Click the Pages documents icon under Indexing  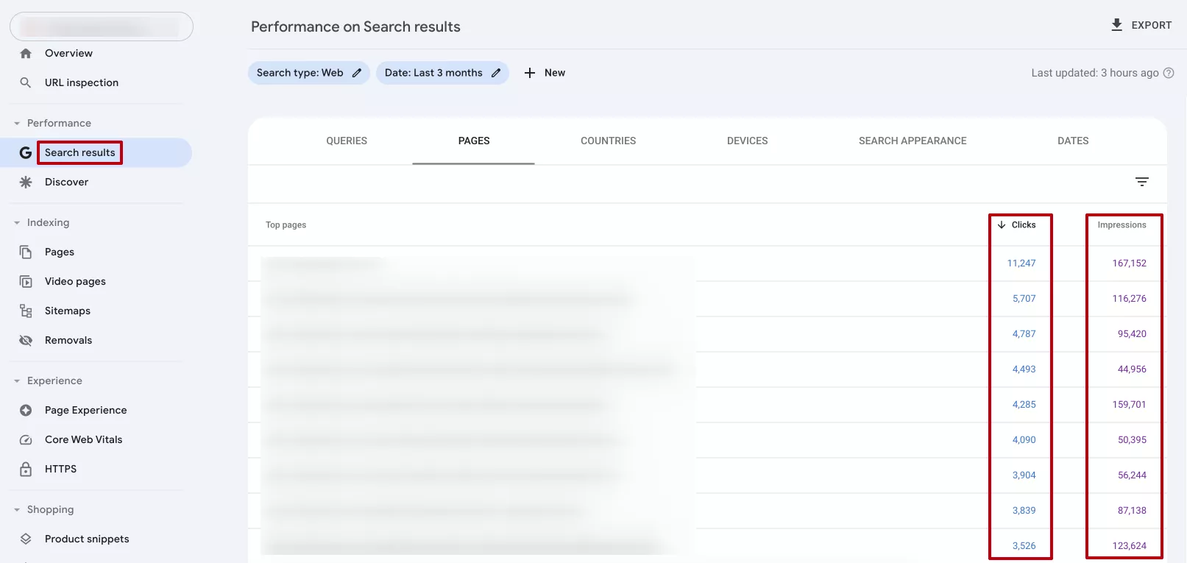(26, 252)
